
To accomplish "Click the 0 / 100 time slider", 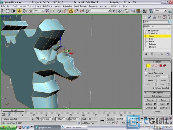I will click(14, 110).
